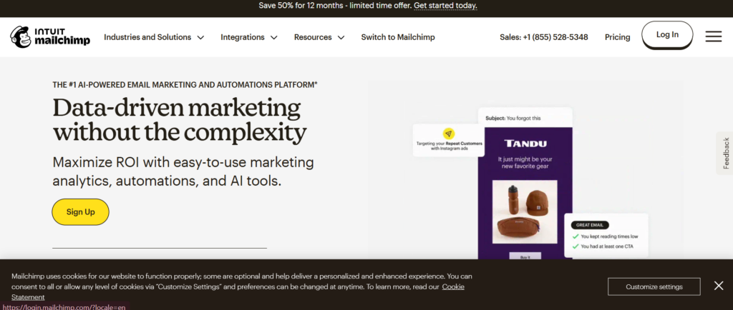The image size is (733, 310).
Task: Click the yellow Sign Up button
Action: (x=80, y=212)
